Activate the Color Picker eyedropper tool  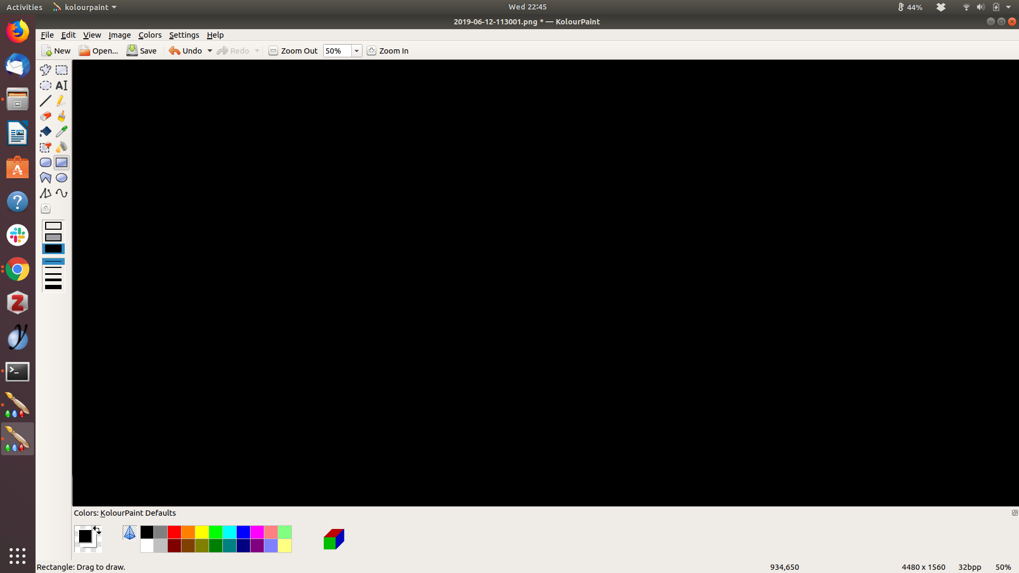[x=62, y=132]
